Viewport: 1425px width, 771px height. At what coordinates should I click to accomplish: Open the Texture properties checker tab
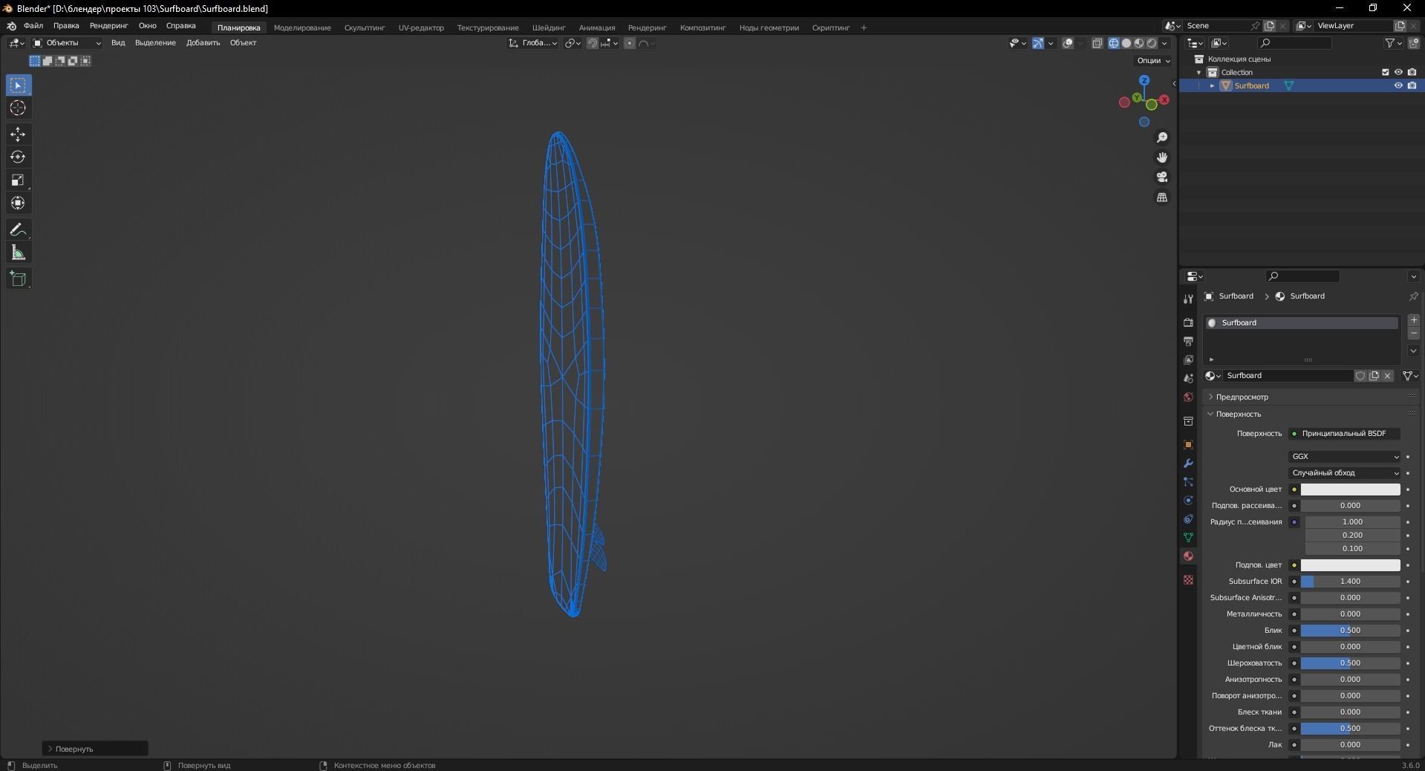coord(1188,579)
